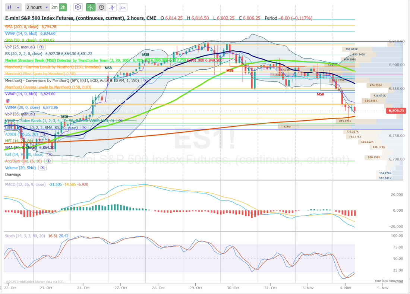Toggle visibility of Volume (20, SMA)
The width and height of the screenshot is (410, 294).
click(42, 168)
